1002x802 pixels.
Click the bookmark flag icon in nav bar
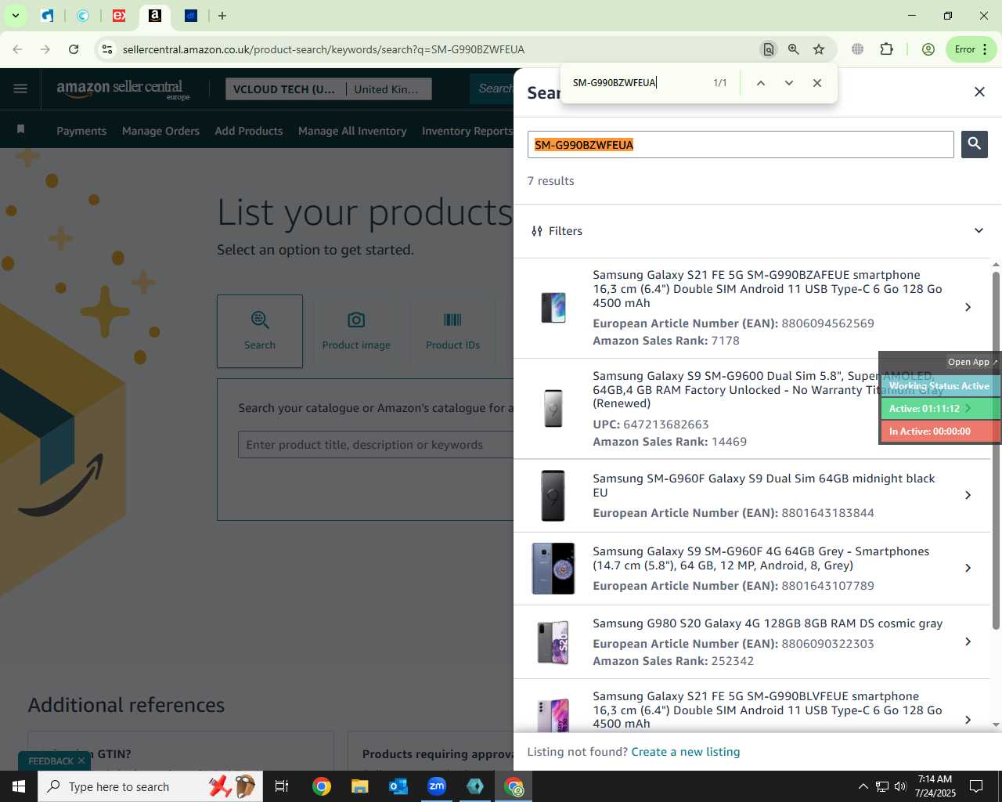click(x=21, y=129)
